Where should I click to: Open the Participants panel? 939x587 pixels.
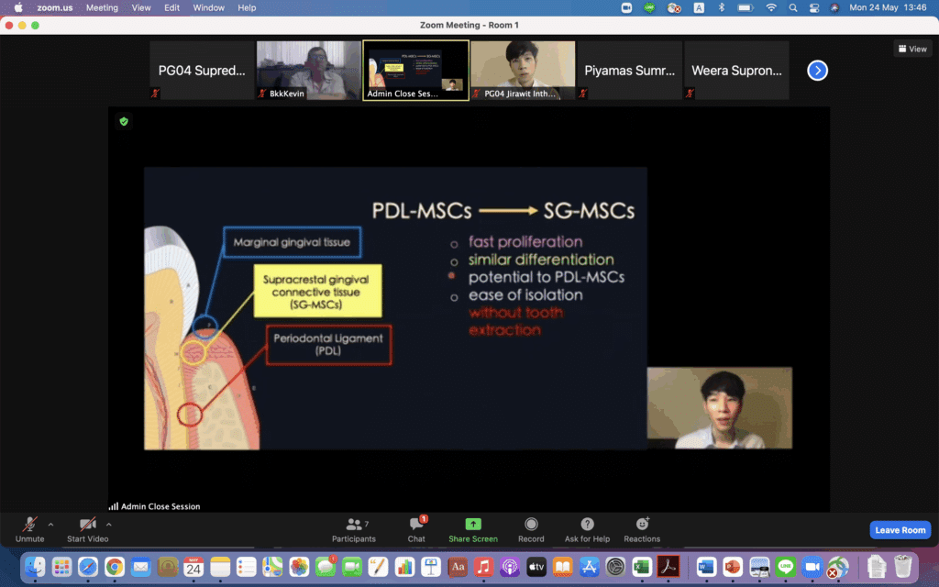pyautogui.click(x=354, y=529)
